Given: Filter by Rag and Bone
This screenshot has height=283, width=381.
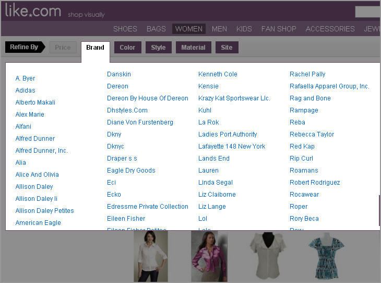Looking at the screenshot, I should tap(310, 98).
